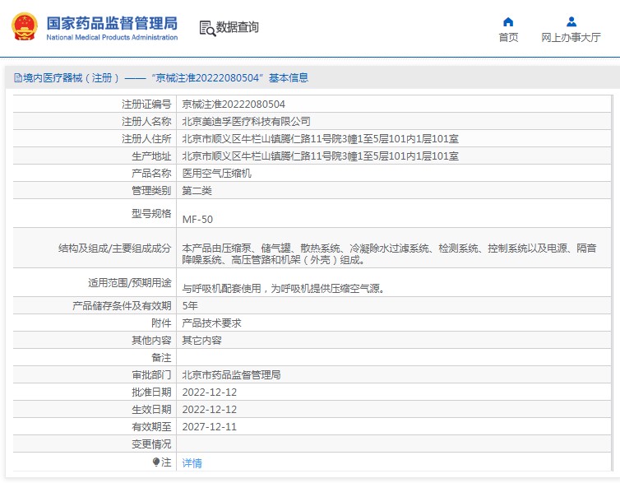Screen dimensions: 620x483
Task: Click the 生产地址 label
Action: (151, 156)
